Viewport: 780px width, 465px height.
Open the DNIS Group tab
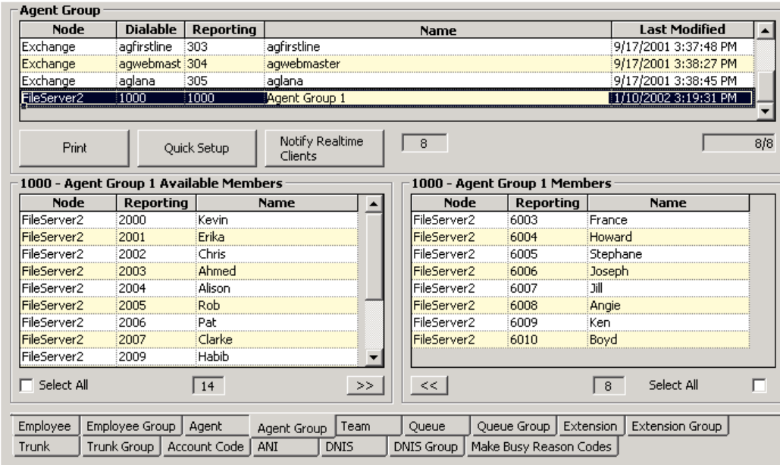click(426, 447)
